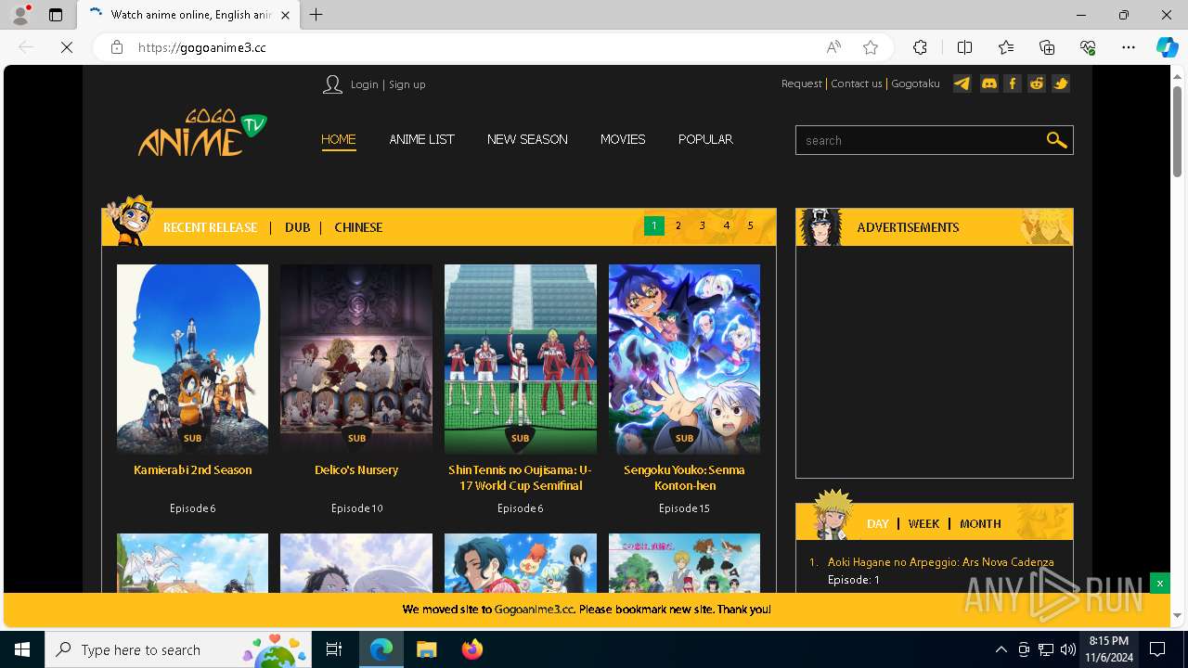
Task: Open Delico's Nursery thumbnail
Action: [x=356, y=359]
